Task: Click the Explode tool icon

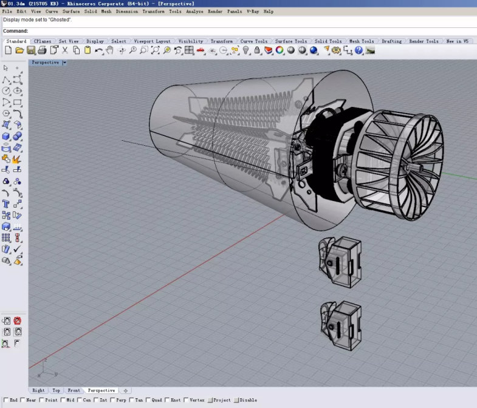Action: coord(18,158)
